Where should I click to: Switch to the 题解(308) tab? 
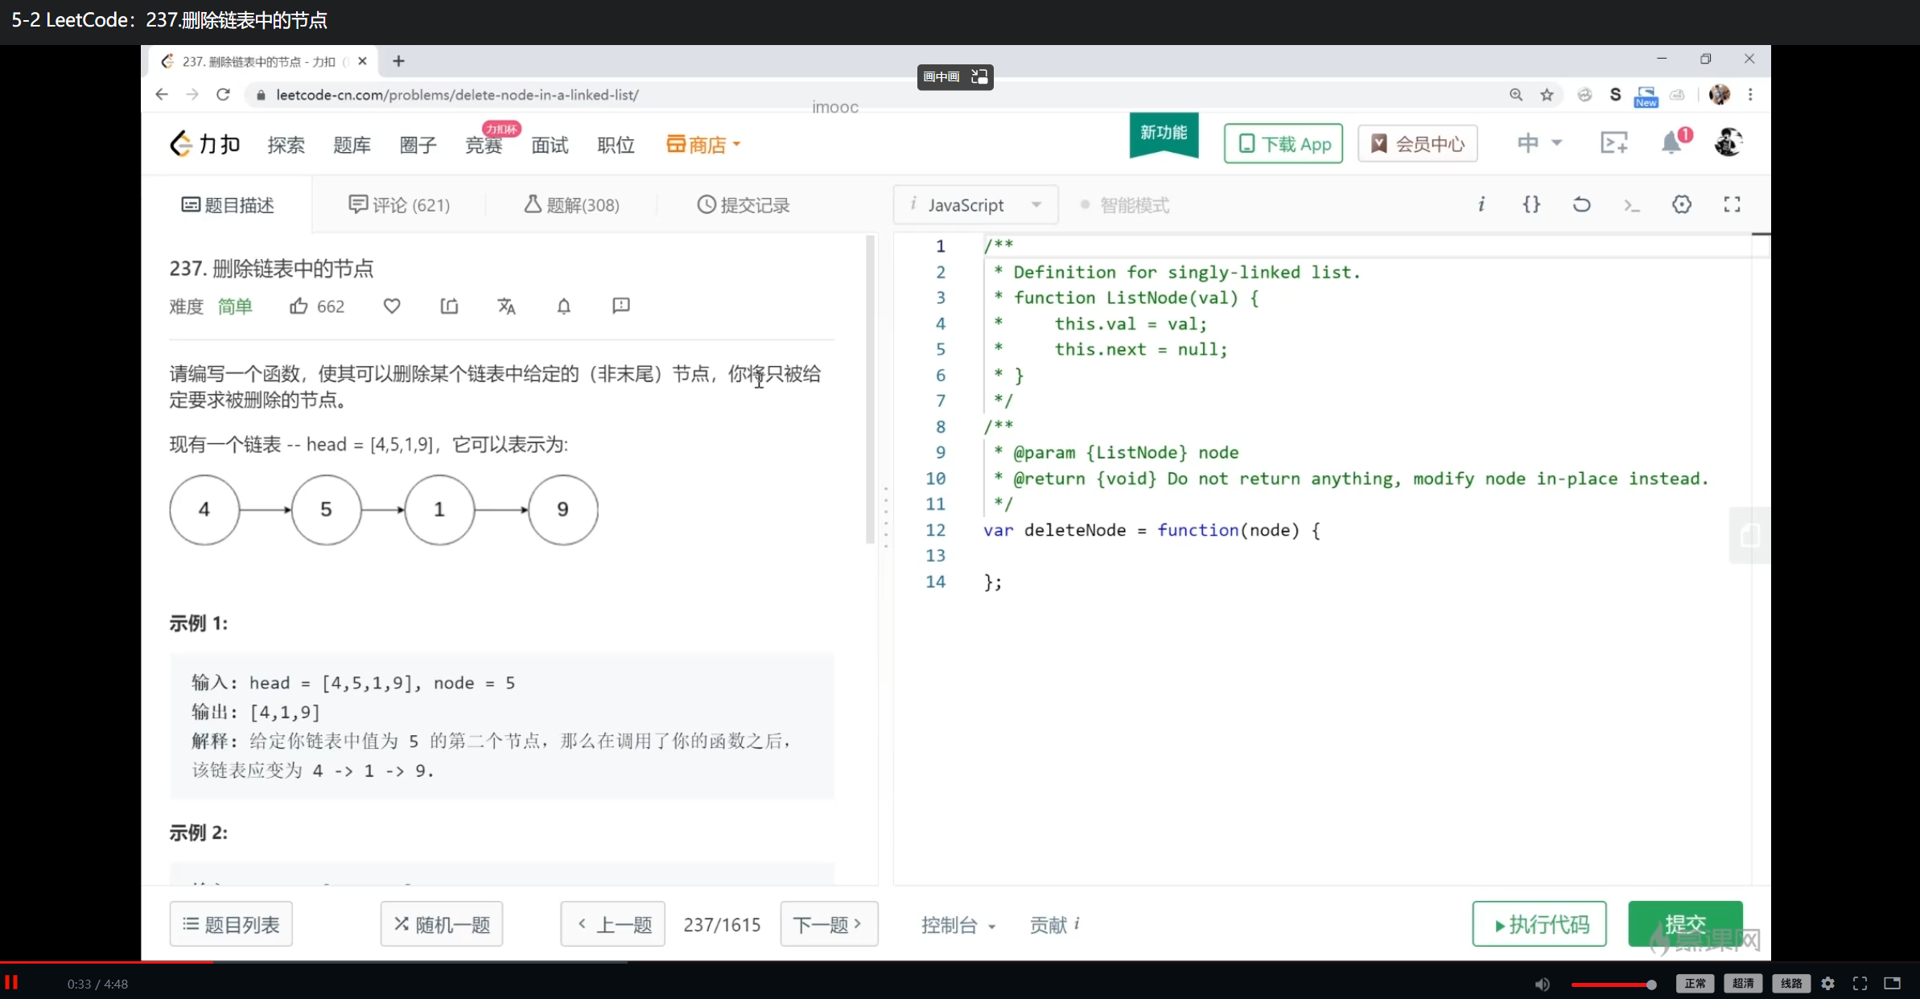[x=573, y=204]
